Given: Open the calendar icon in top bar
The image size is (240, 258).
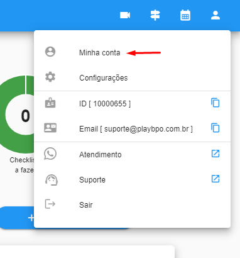Looking at the screenshot, I should coord(185,15).
